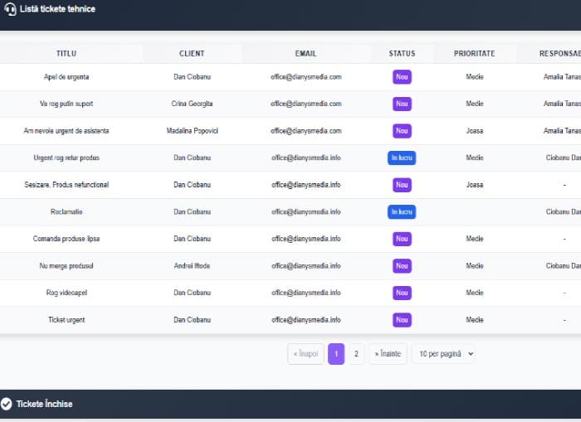Select page 1 in pagination
Screen dimensions: 581x422
336,354
